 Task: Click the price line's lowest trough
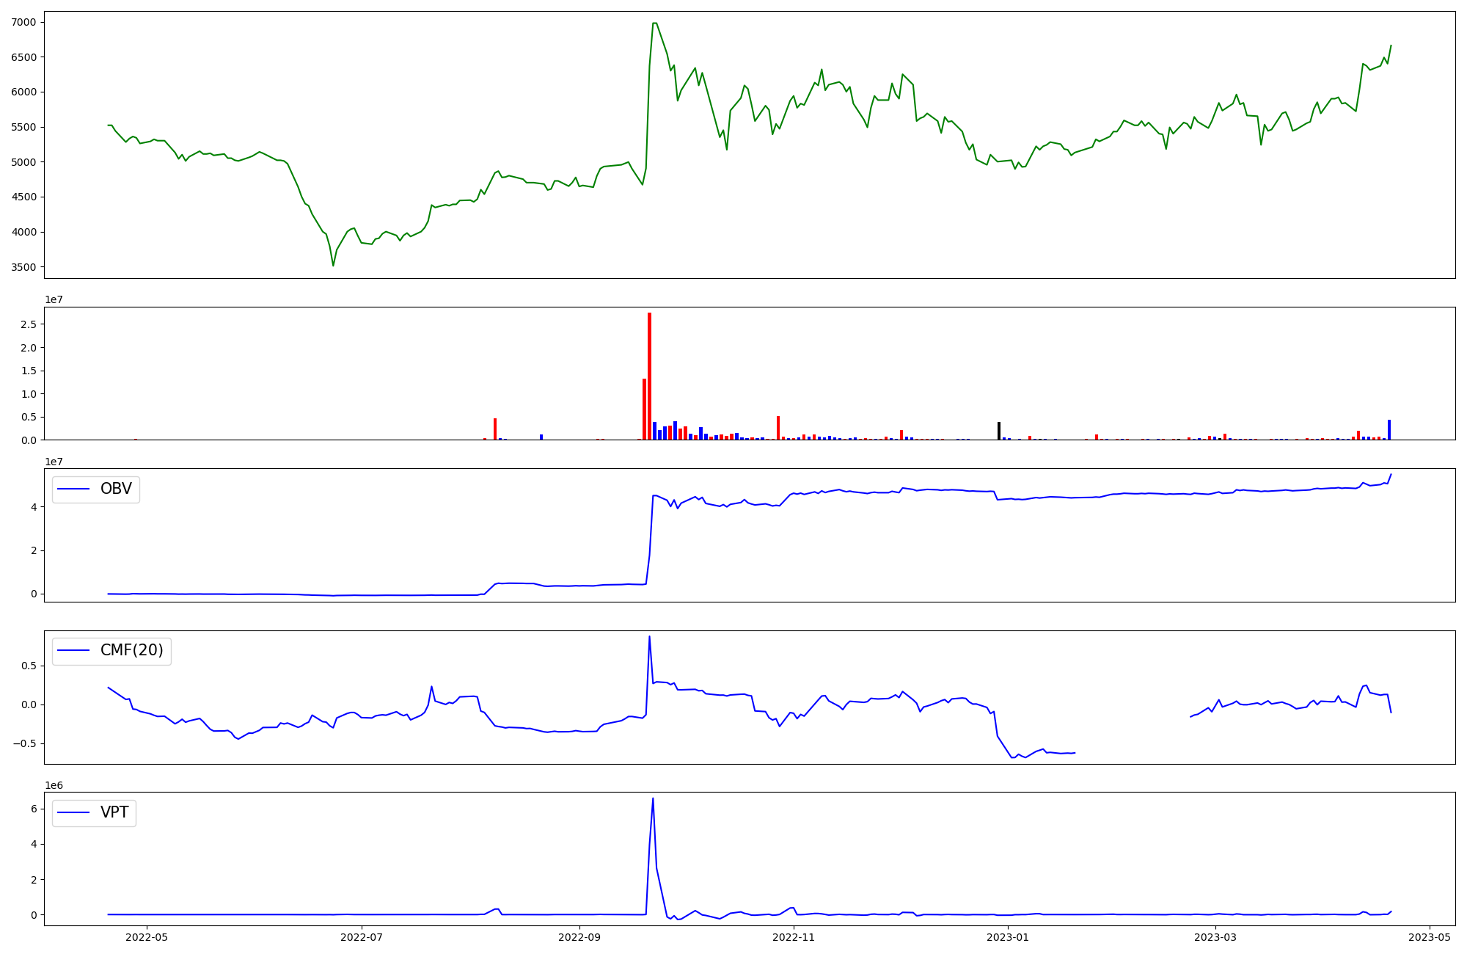point(333,265)
